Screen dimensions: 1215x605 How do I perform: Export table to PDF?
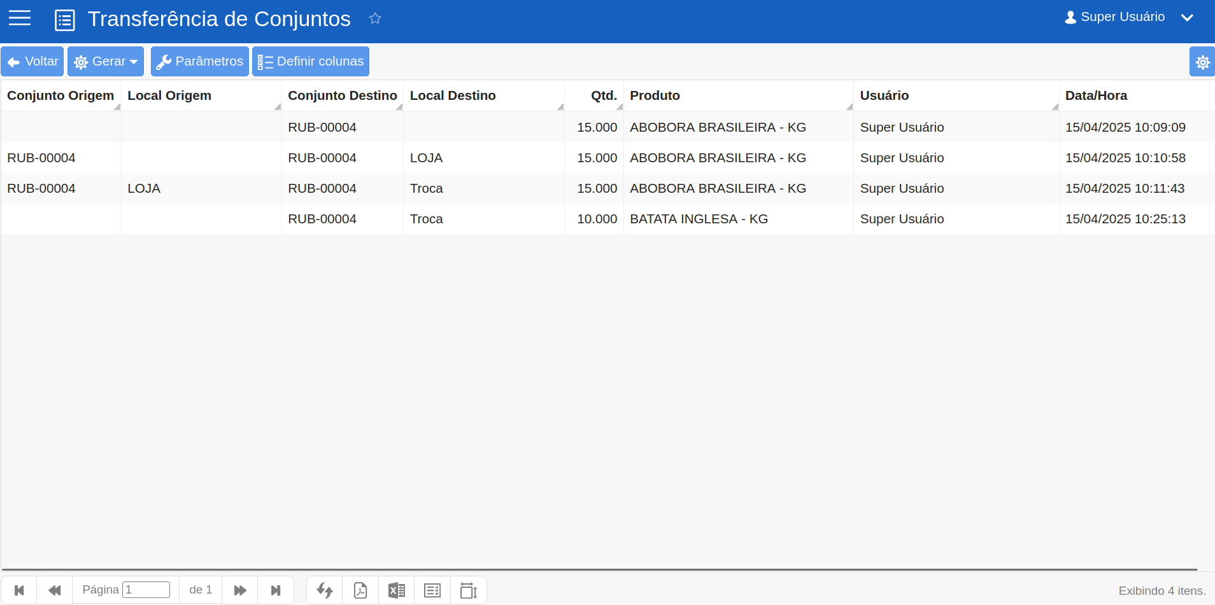(x=360, y=590)
